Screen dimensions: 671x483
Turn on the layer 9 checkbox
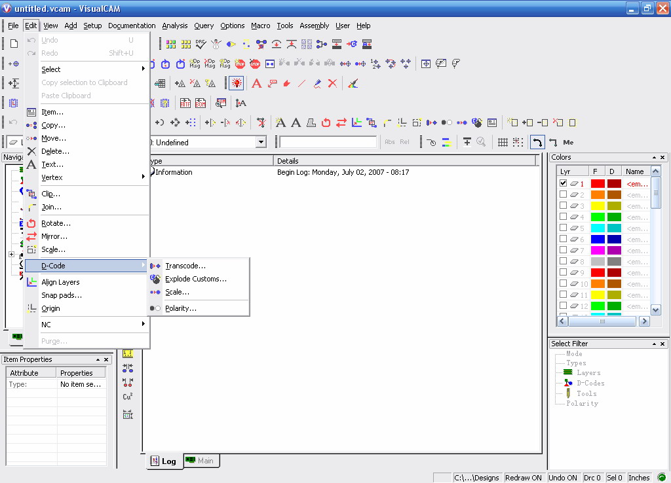tap(563, 272)
